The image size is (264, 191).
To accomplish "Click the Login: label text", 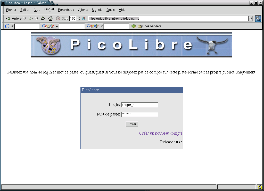I will click(114, 105).
